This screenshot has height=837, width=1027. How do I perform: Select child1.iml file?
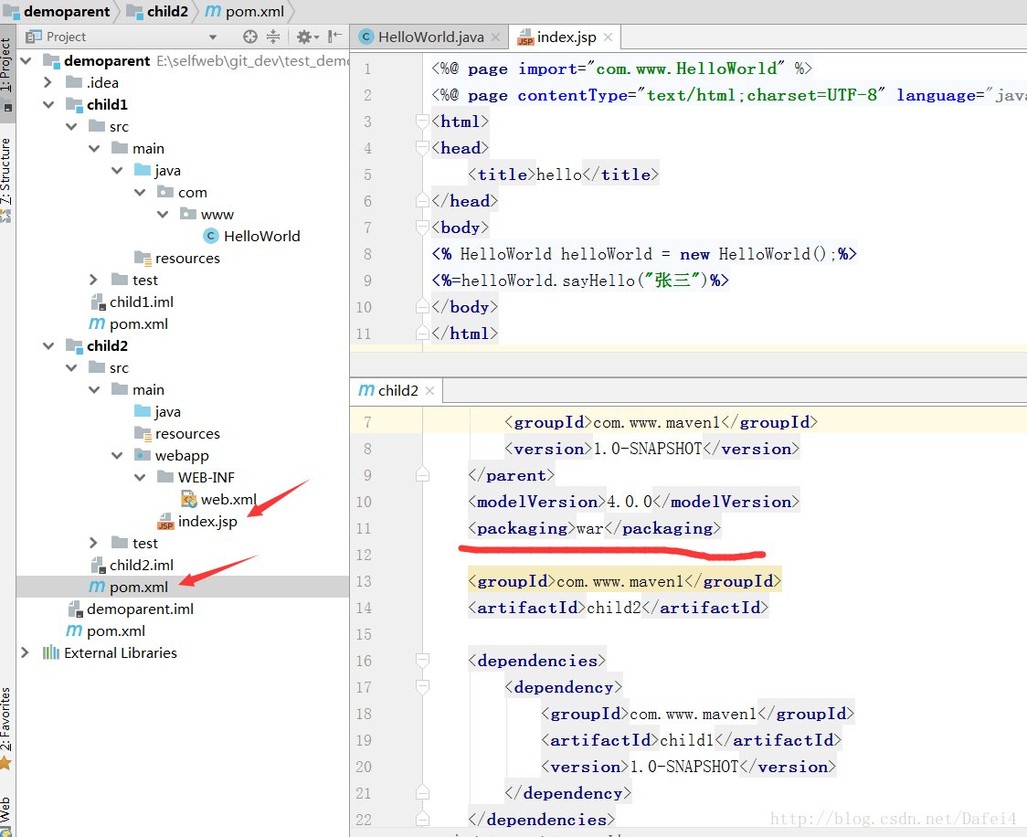point(142,302)
